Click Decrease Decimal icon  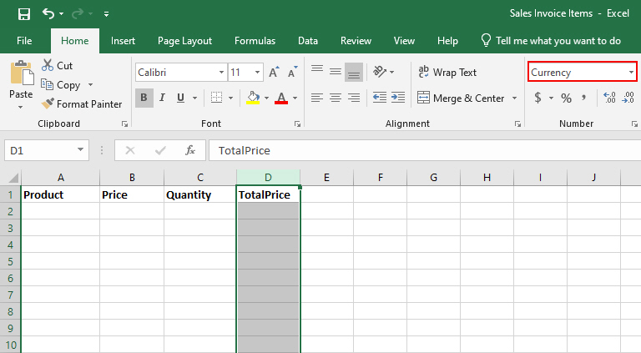pos(628,98)
